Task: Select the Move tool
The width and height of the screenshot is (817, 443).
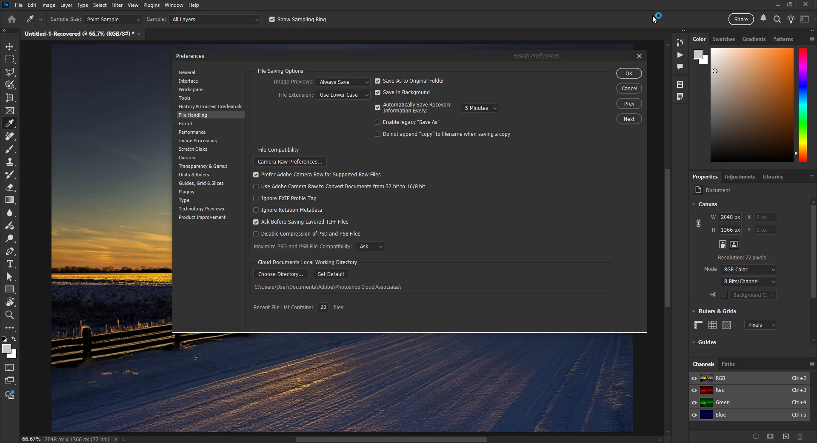Action: point(9,46)
